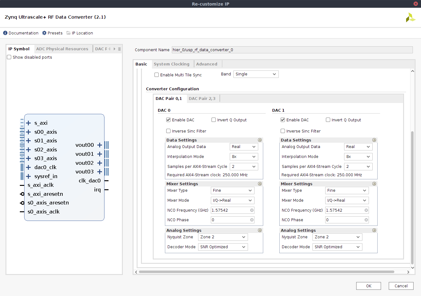Expand the vout00 port plus icon
This screenshot has height=296, width=421.
click(100, 145)
